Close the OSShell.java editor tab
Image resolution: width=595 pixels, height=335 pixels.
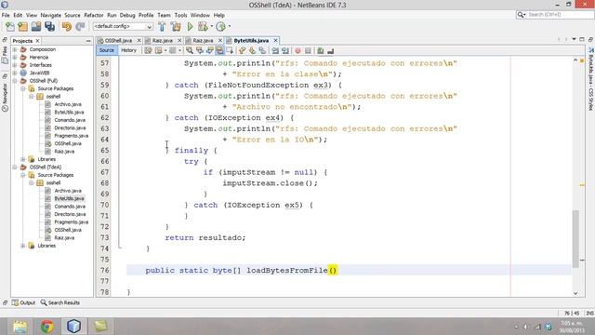click(139, 40)
